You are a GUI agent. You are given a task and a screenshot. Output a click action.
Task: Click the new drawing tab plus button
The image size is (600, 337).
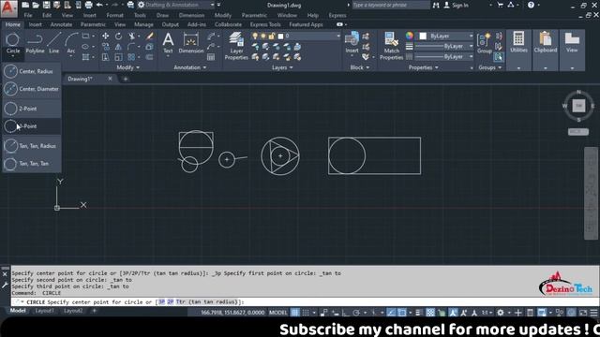click(x=125, y=79)
